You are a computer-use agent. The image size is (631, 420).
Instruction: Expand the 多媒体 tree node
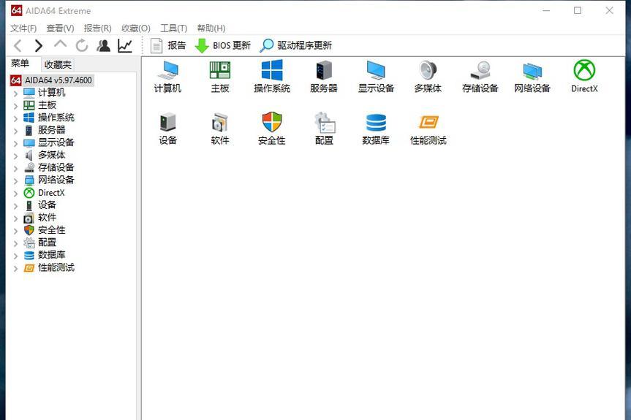tap(15, 156)
